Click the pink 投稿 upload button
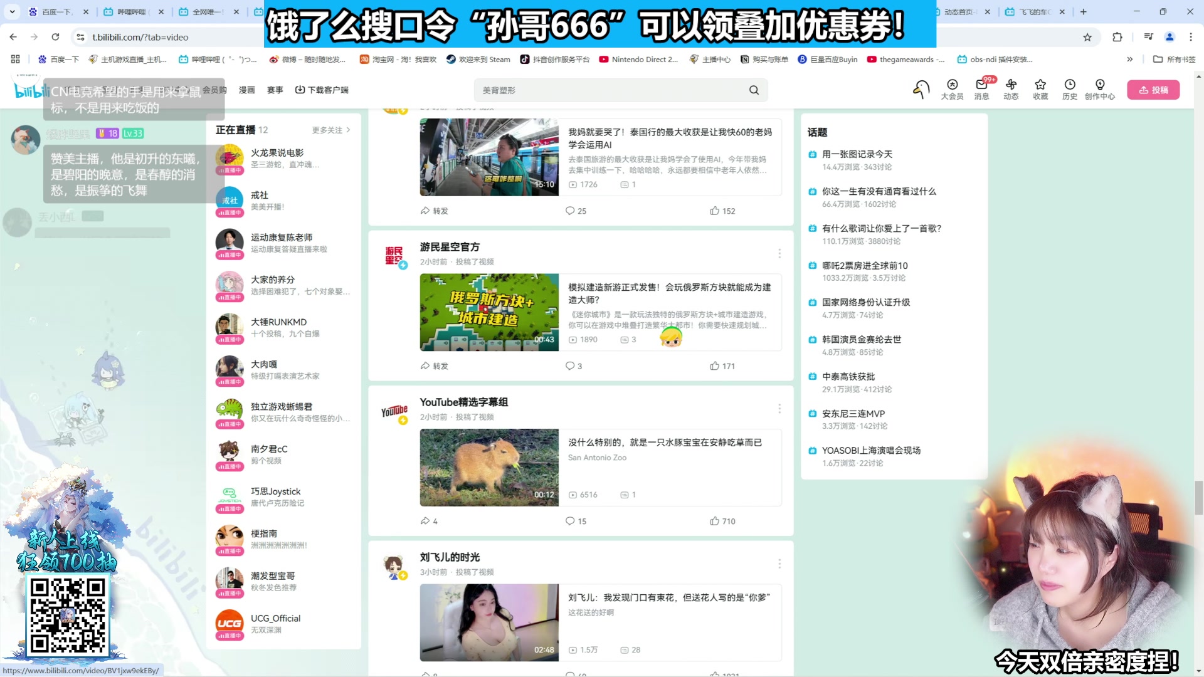 1153,90
